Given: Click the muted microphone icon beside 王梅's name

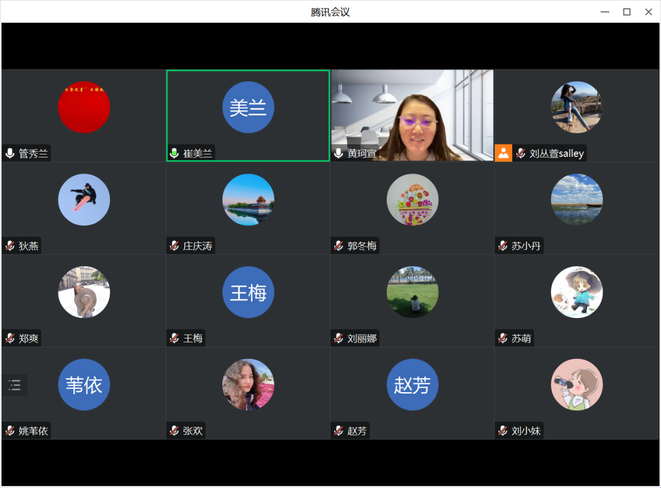Looking at the screenshot, I should pyautogui.click(x=175, y=338).
